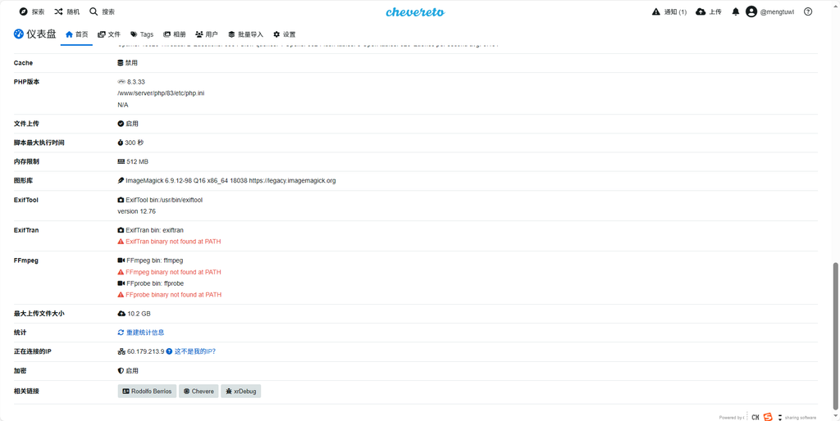Click the cloud icon beside 10.2 GB
The image size is (840, 421).
(x=121, y=314)
